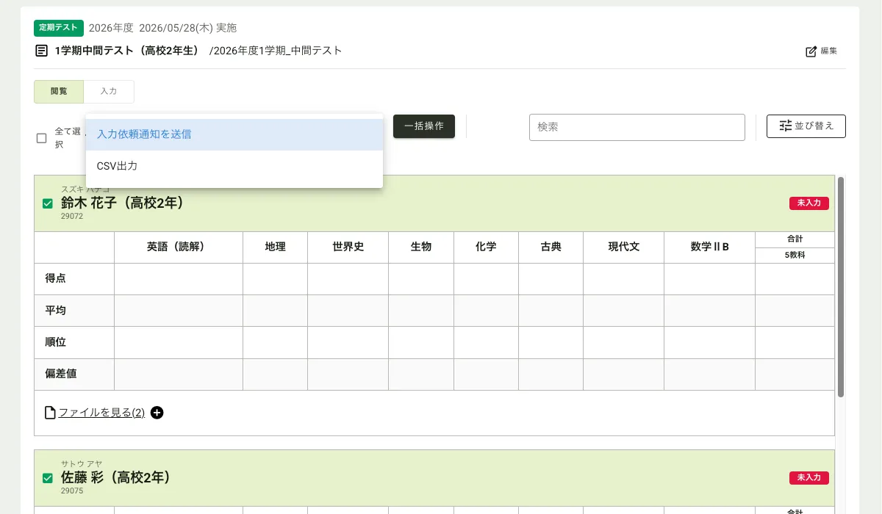
Task: Click the sort sliders icon in 並び替え
Action: [x=786, y=126]
